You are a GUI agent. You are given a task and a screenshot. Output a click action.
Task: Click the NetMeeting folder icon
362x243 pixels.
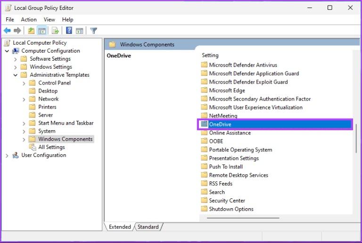204,116
